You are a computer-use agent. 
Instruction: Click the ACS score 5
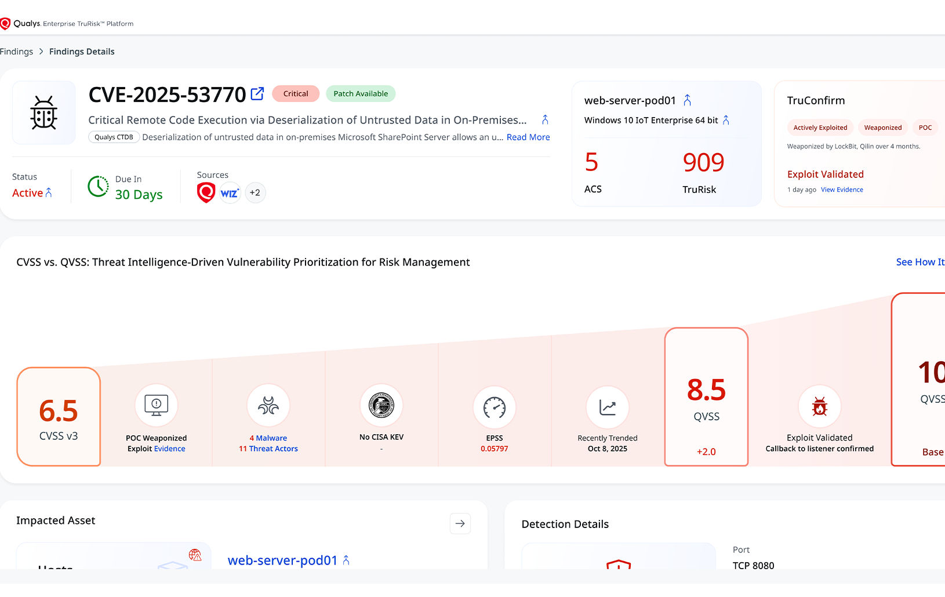point(591,162)
